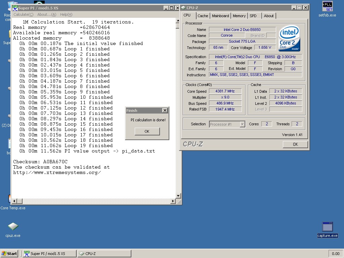Viewport: 344px width, 258px height.
Task: Open Core Temp.exe desktop icon label
Action: pyautogui.click(x=13, y=208)
